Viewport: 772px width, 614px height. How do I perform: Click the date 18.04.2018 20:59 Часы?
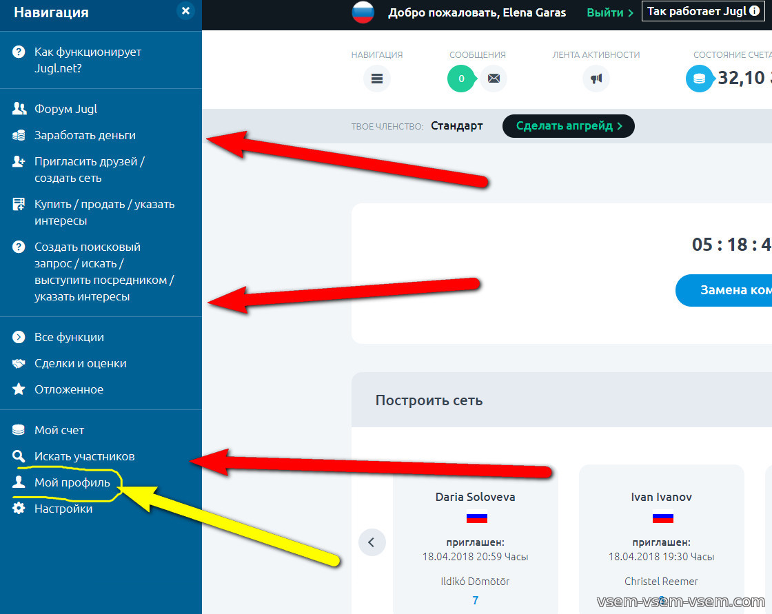pos(475,557)
